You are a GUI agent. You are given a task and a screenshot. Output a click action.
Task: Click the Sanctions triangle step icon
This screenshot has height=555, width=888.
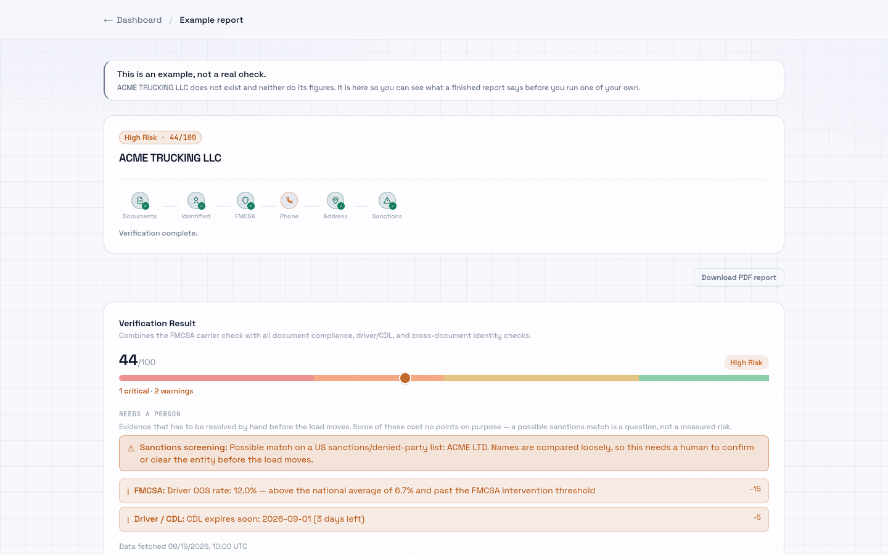(x=387, y=200)
